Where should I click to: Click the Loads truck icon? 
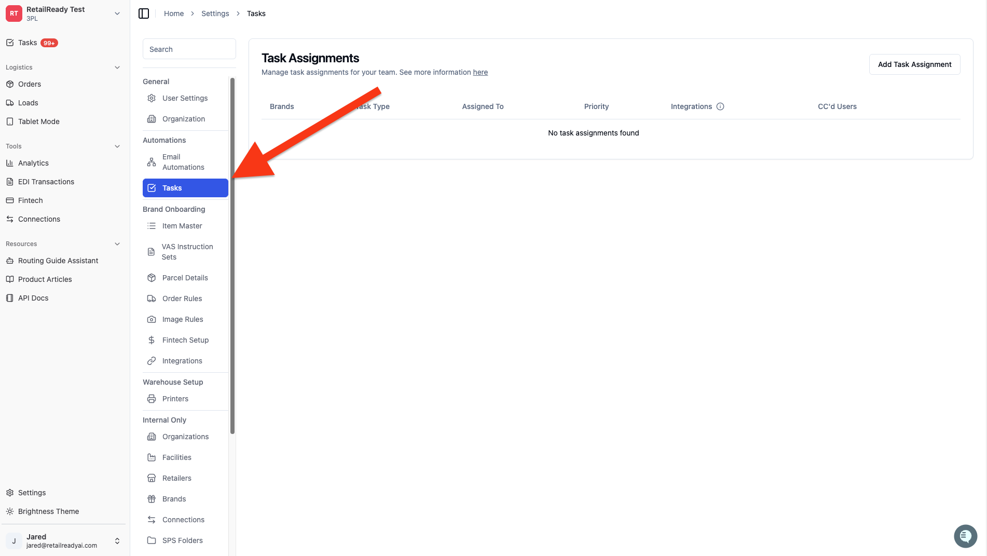click(10, 103)
